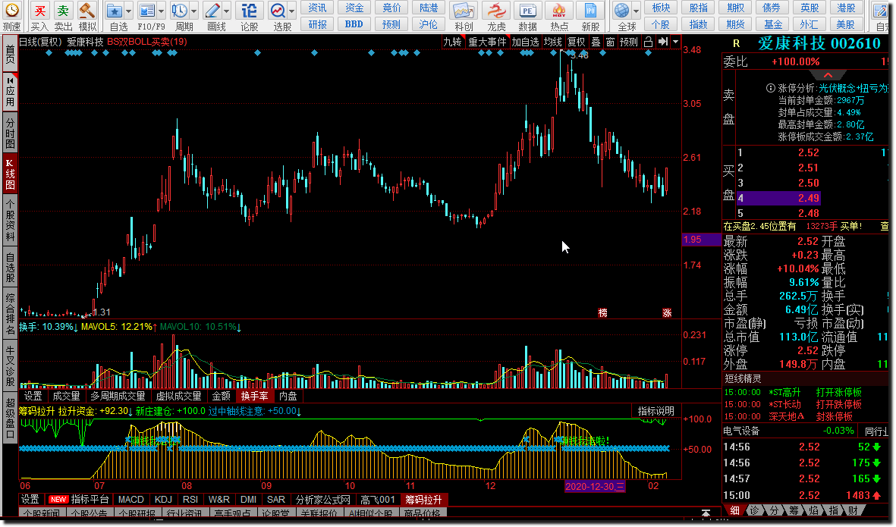
Task: Select the 画线 drawing pencil tool
Action: 212,11
